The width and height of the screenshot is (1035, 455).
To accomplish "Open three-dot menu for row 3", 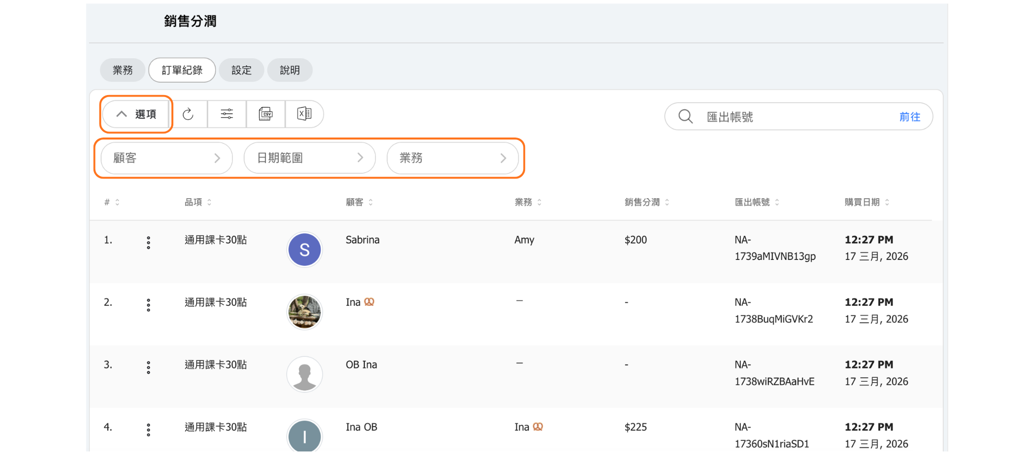I will pos(148,368).
